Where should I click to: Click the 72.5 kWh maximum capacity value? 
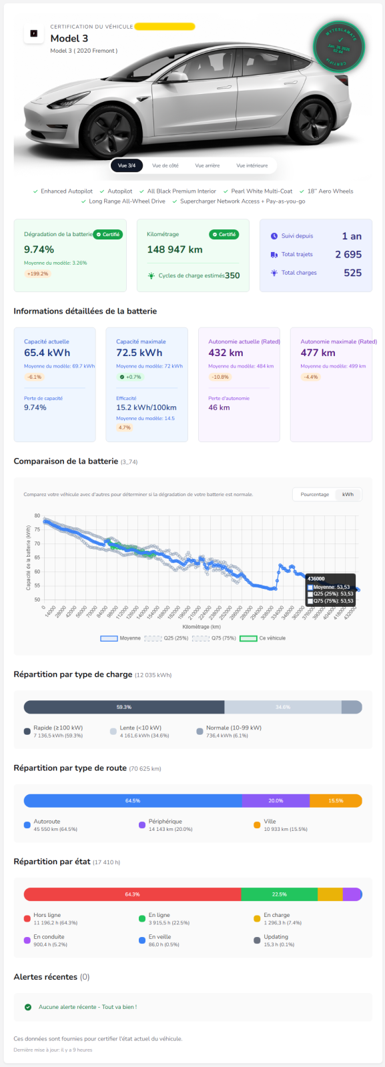(139, 353)
